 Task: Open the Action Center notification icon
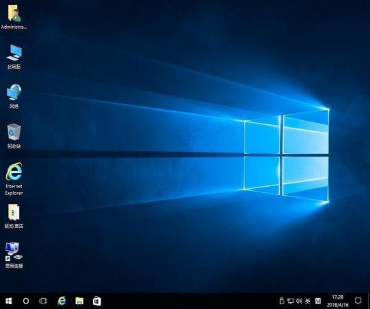[358, 301]
